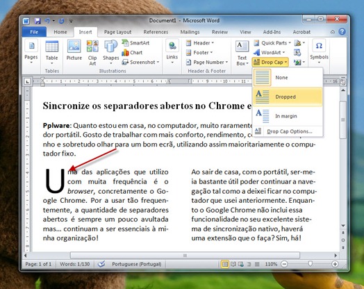Switch to Full Screen Reading view
This screenshot has height=289, width=364.
(x=233, y=264)
